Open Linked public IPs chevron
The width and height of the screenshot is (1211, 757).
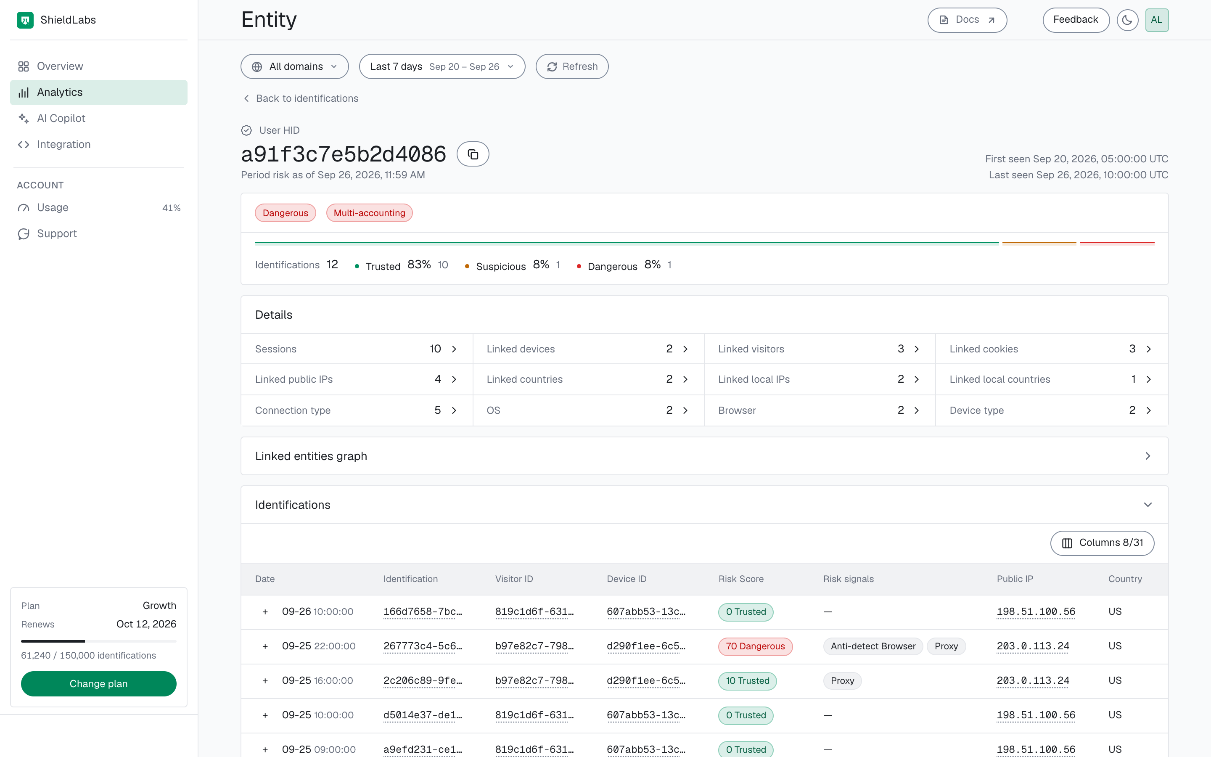(454, 379)
